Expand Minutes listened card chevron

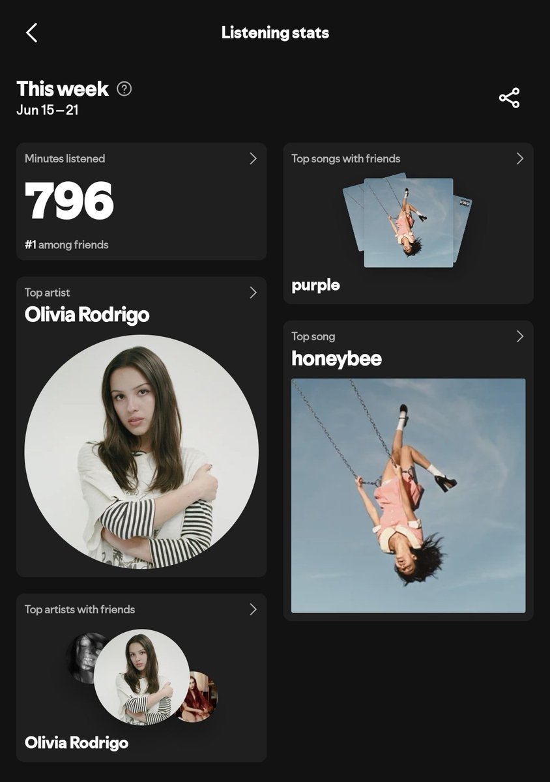point(253,158)
